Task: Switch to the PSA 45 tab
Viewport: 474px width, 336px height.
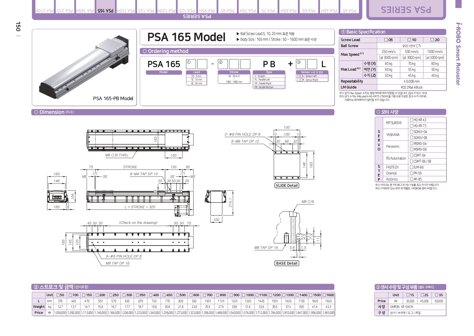Action: tap(349, 7)
